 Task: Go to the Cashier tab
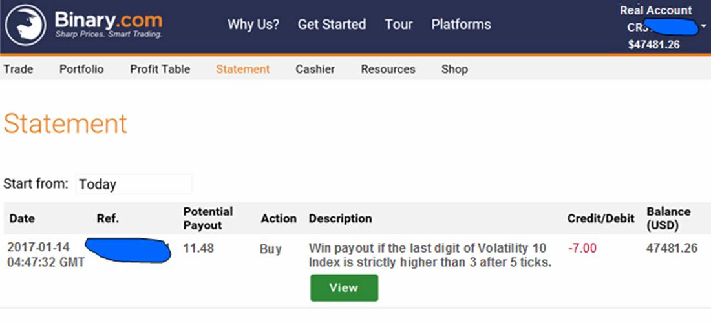(315, 69)
